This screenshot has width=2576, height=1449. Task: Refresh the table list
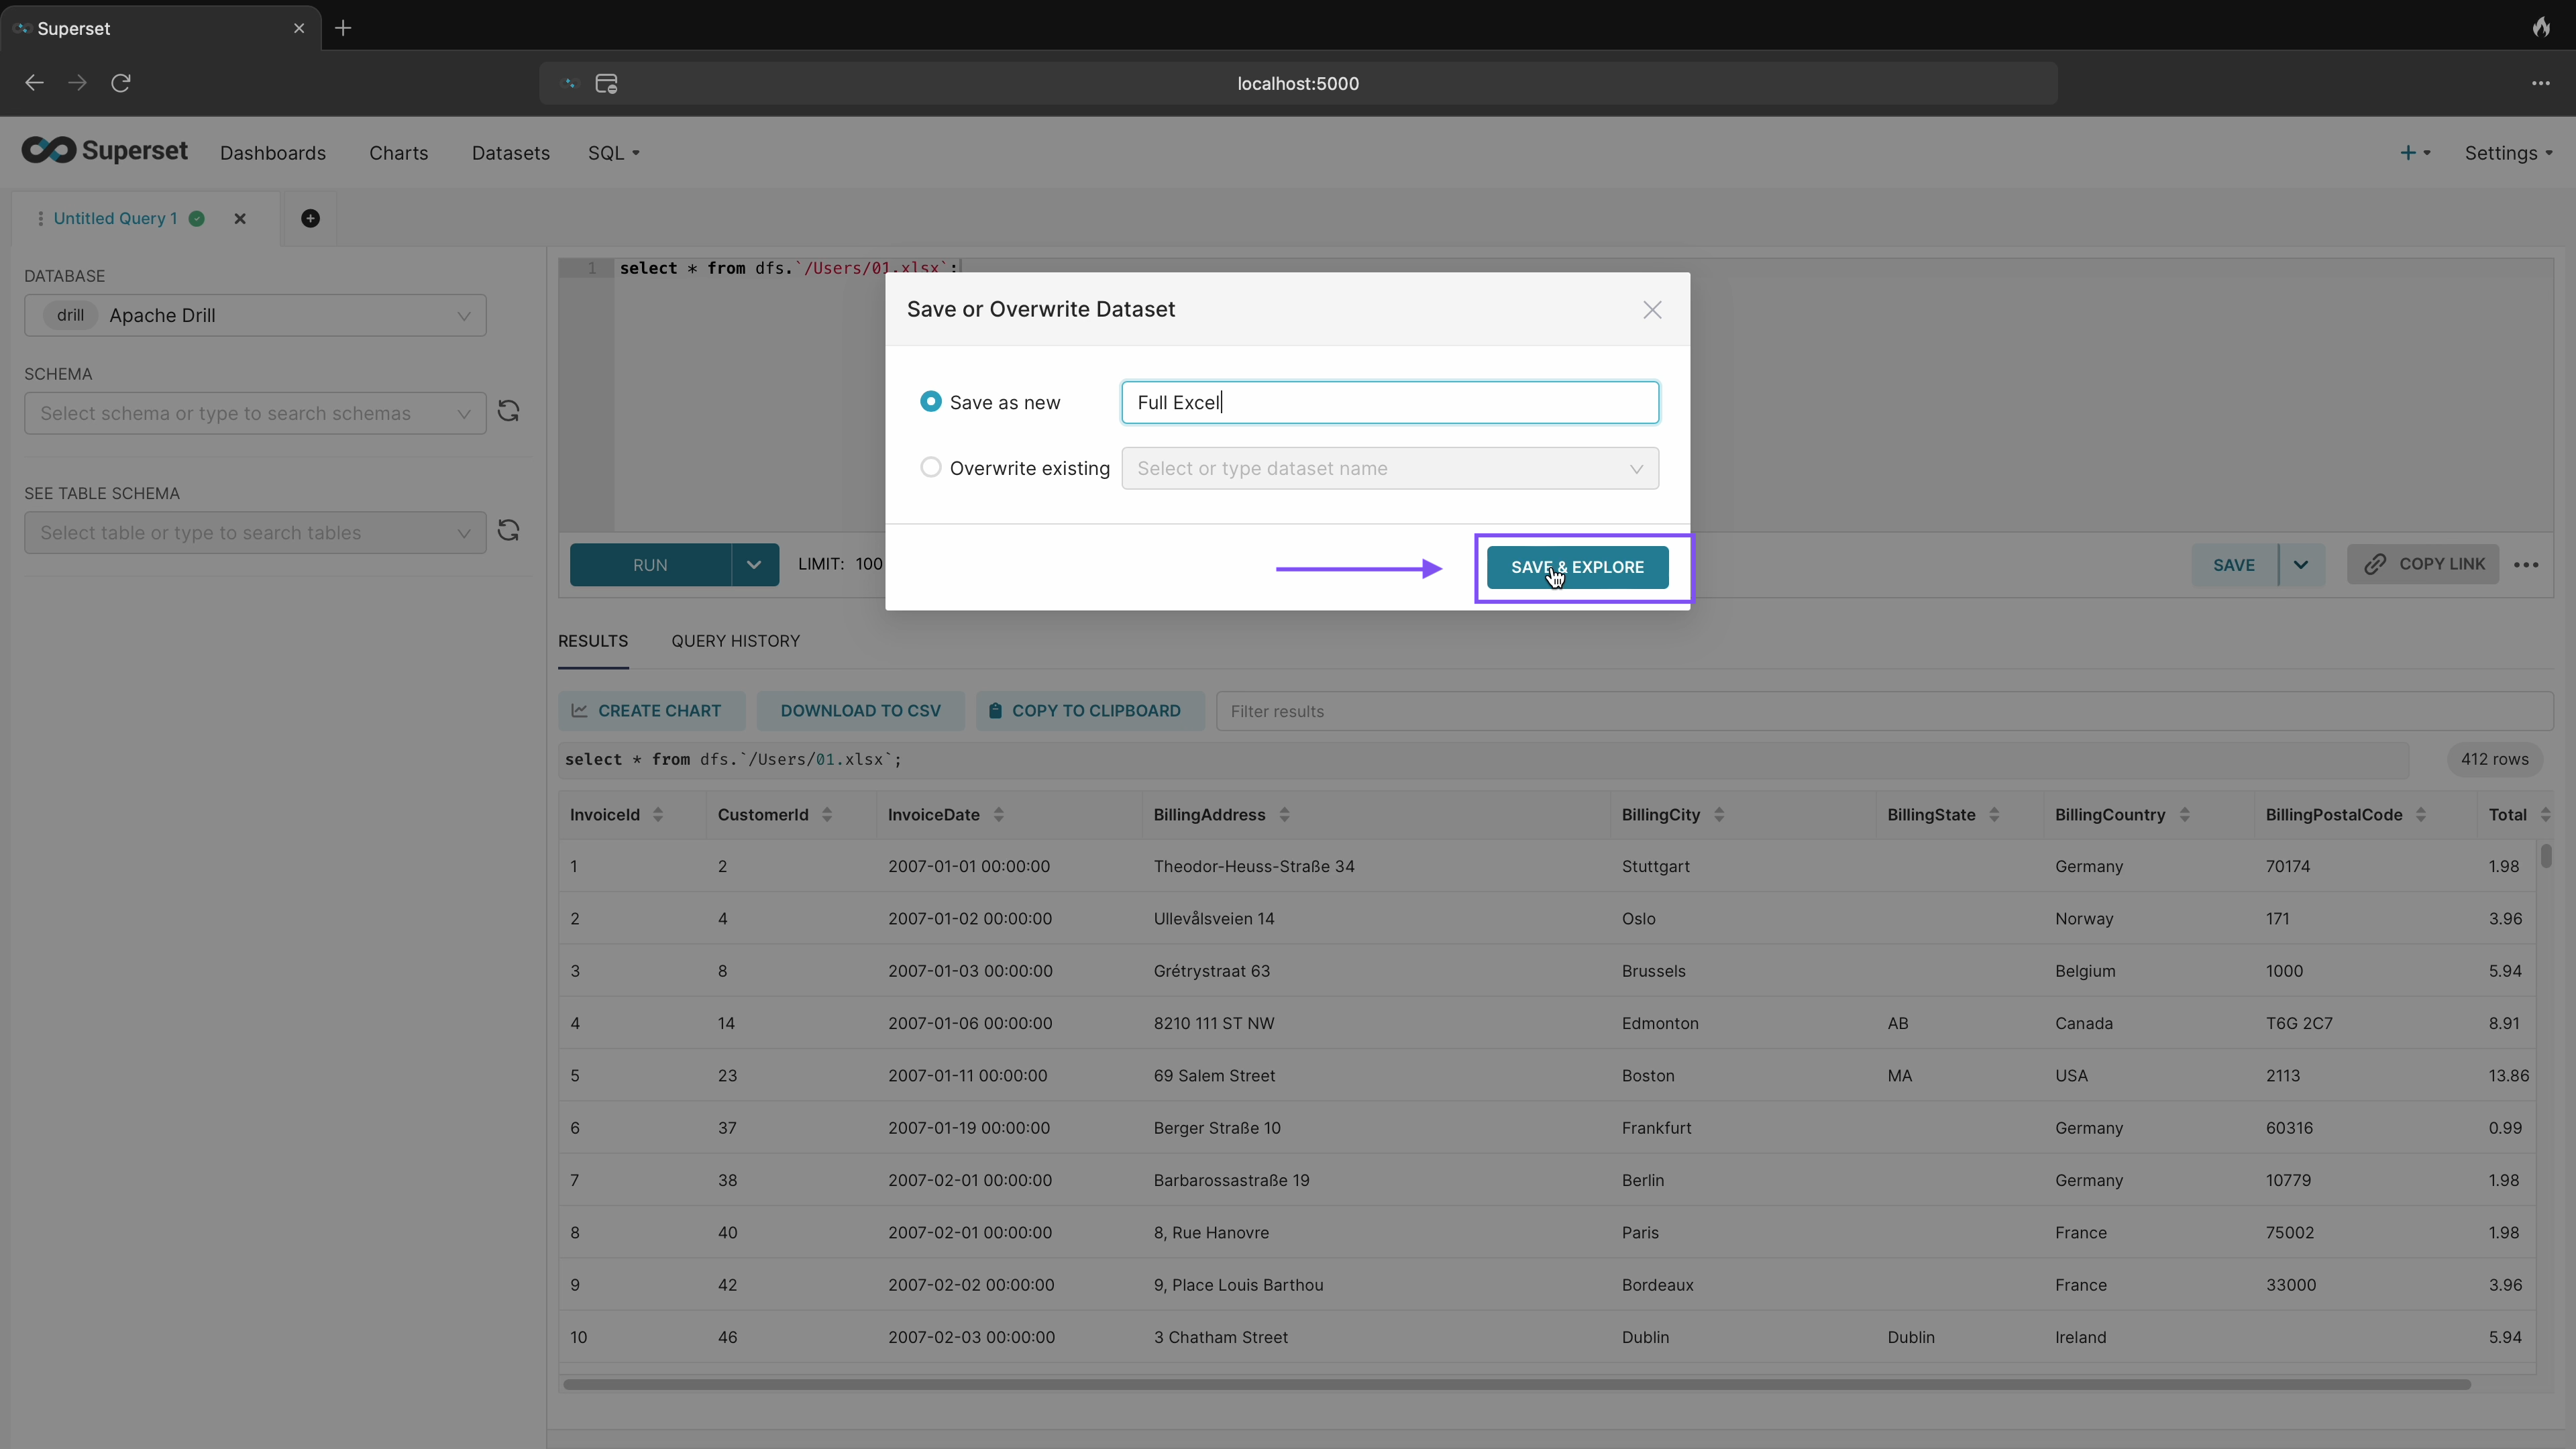click(508, 531)
